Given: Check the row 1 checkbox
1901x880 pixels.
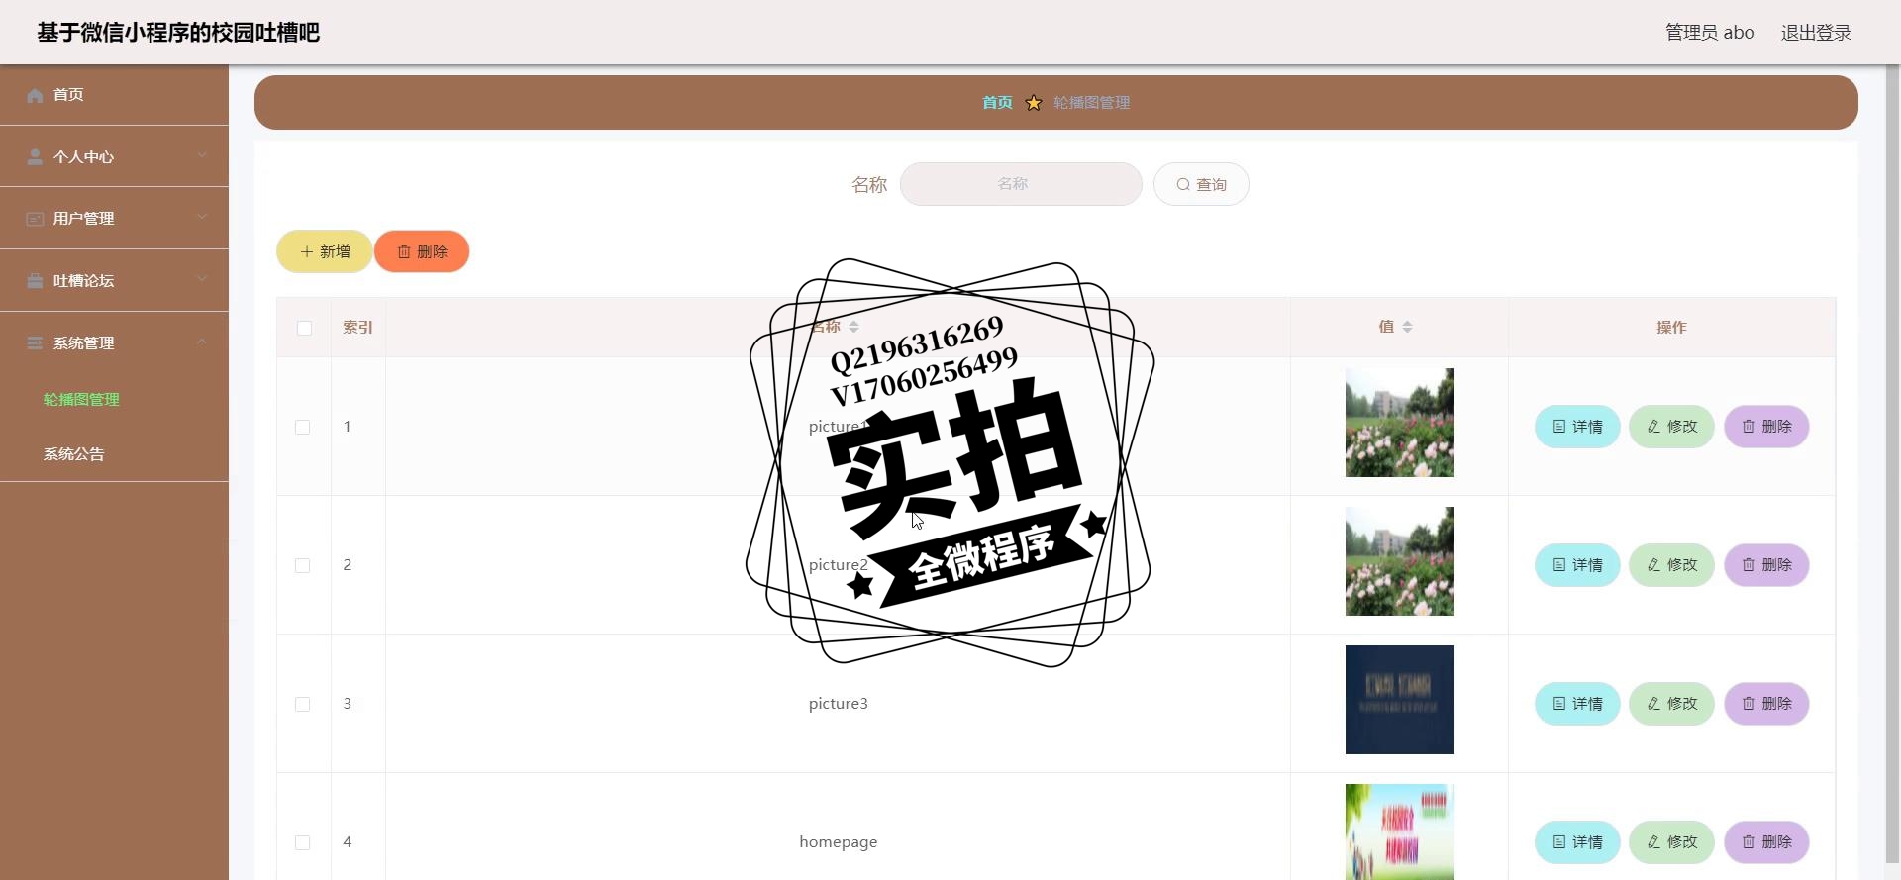Looking at the screenshot, I should point(303,427).
